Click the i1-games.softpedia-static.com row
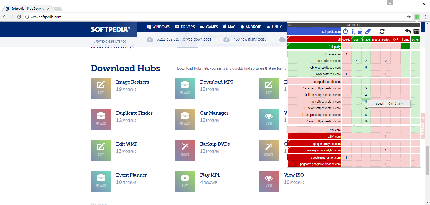Screen dimensions: 430x205 coord(314,88)
